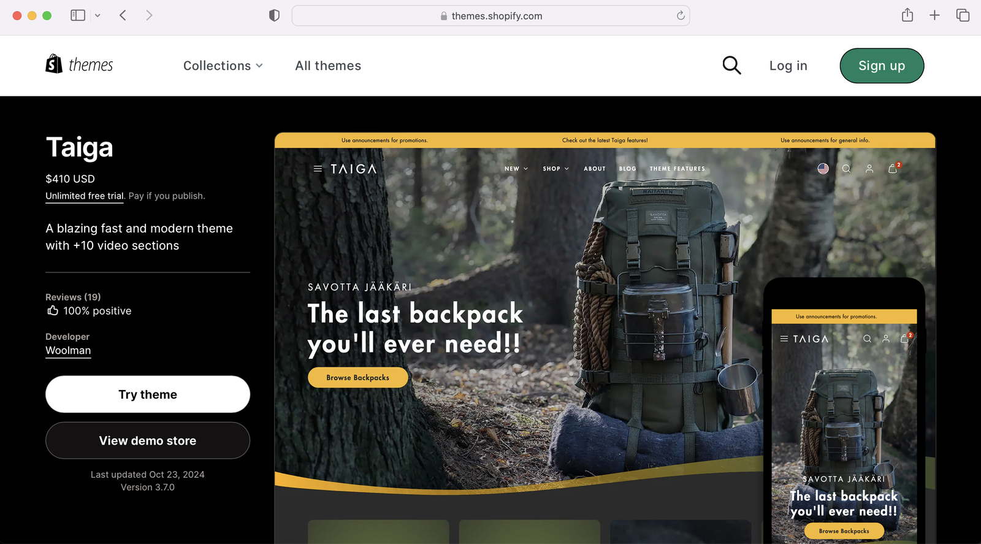Screen dimensions: 981x544
Task: Click the Safari address bar
Action: (x=490, y=16)
